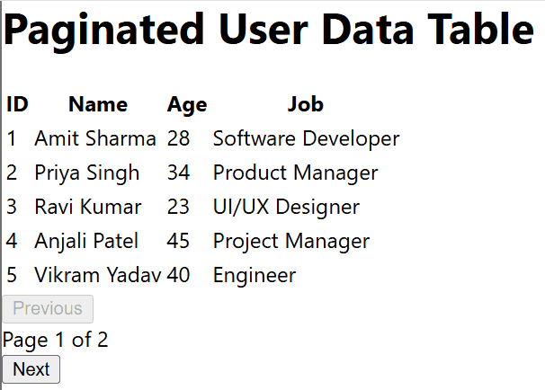Click the Paginated User Data Table heading
545x390 pixels.
pyautogui.click(x=270, y=31)
